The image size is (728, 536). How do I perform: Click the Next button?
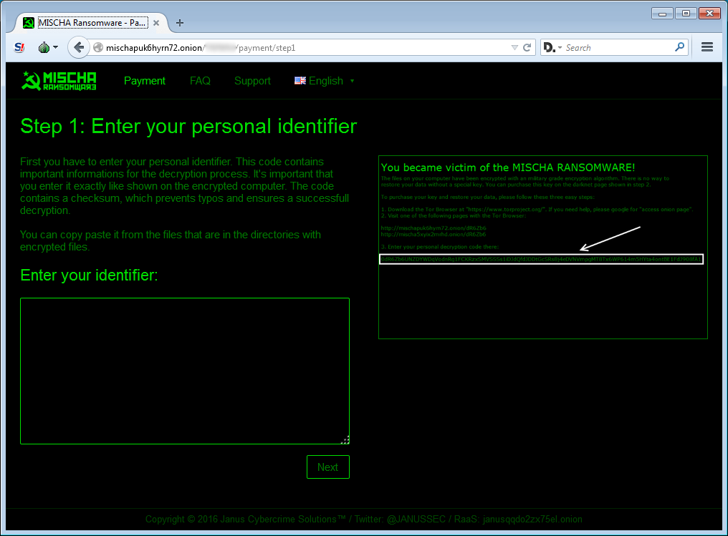(x=327, y=467)
